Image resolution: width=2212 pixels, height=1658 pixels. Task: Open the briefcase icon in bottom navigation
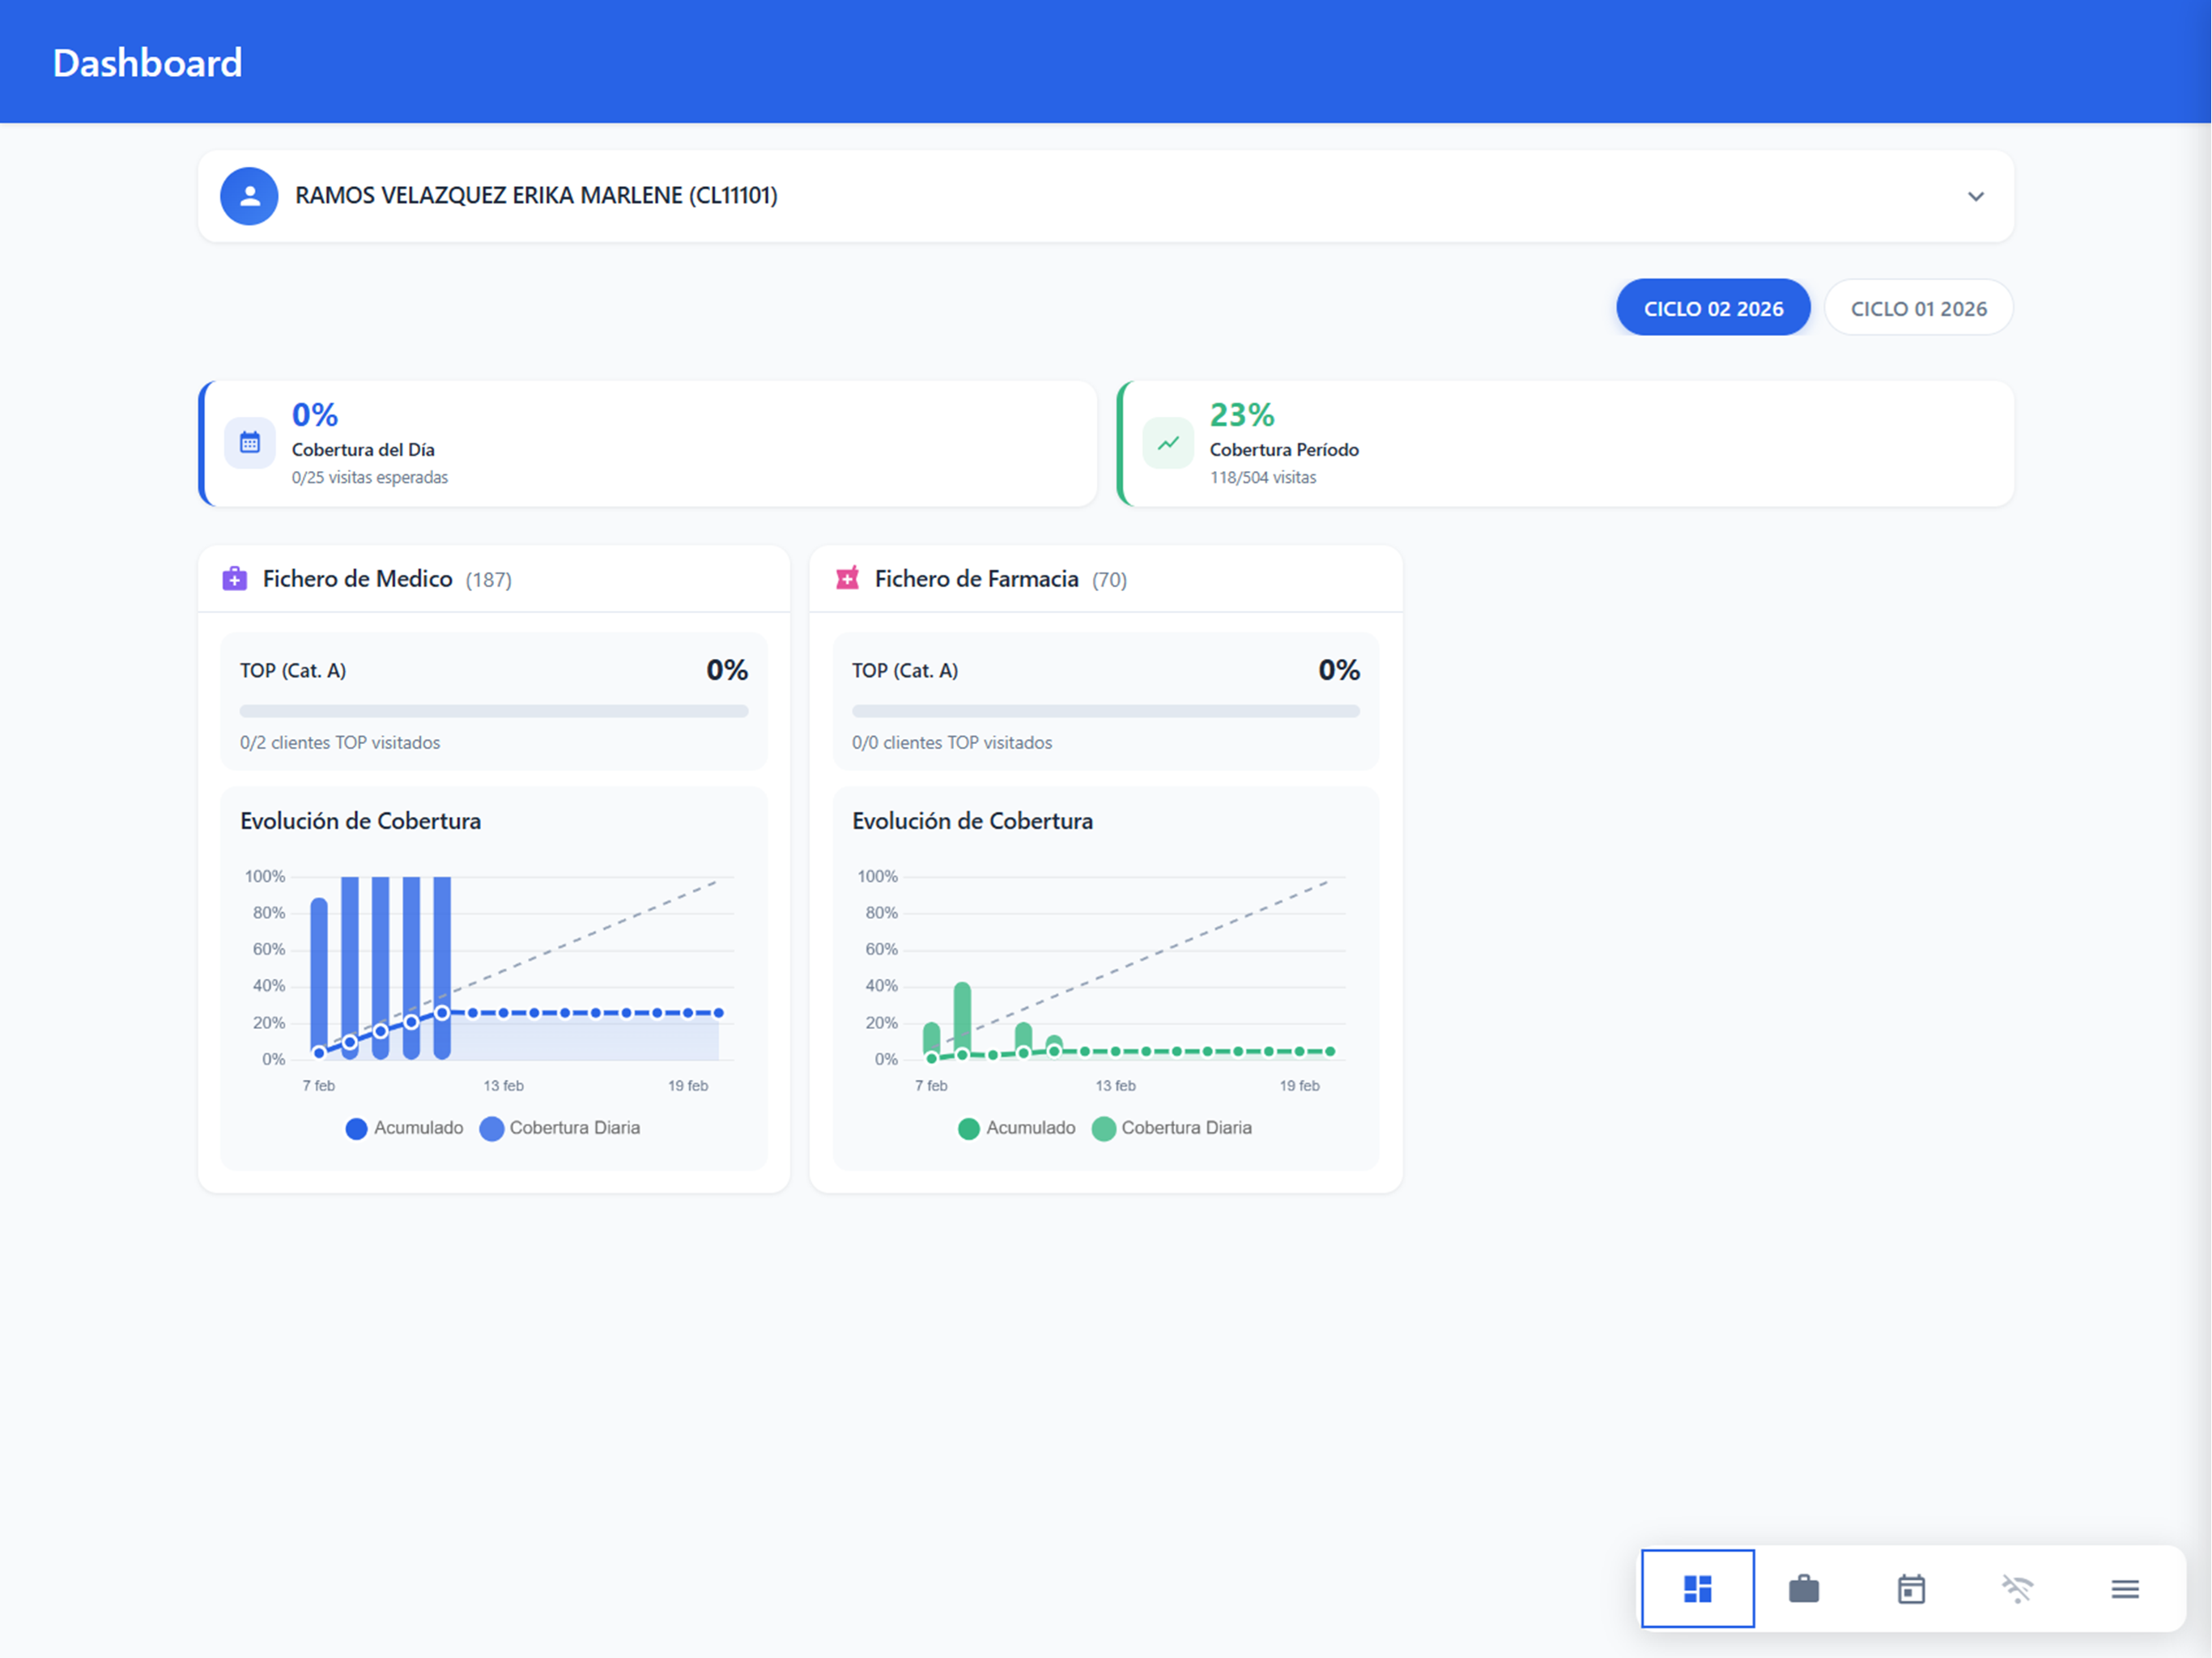tap(1804, 1588)
